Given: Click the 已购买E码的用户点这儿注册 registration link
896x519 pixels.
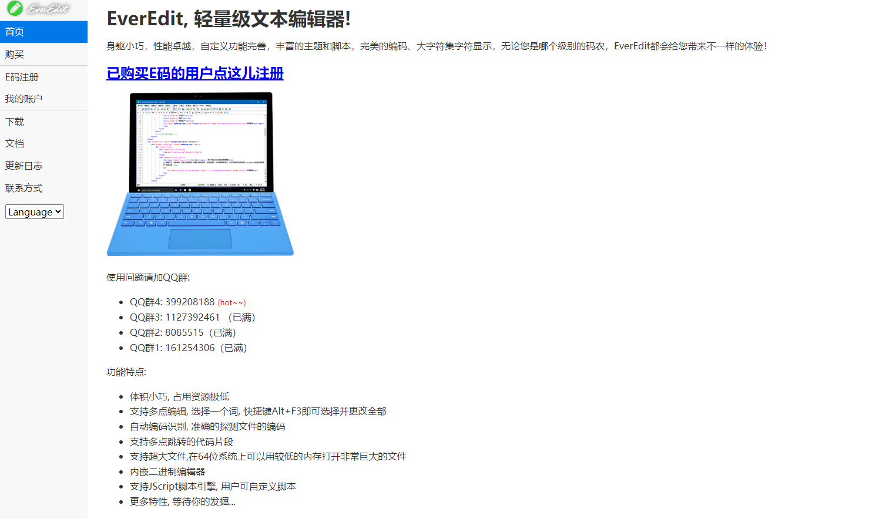Looking at the screenshot, I should (194, 74).
